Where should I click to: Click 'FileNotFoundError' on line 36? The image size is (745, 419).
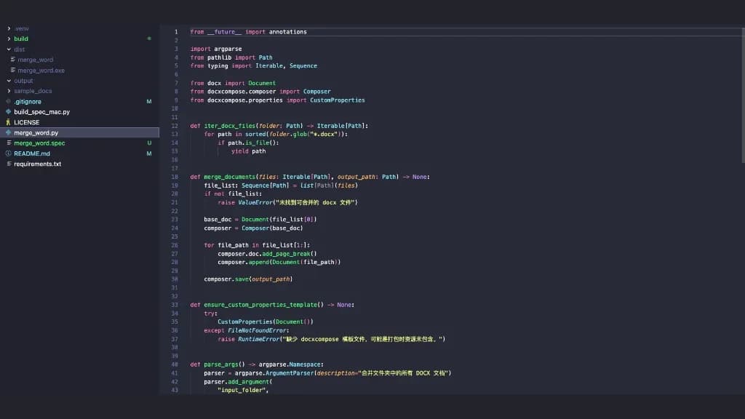pyautogui.click(x=257, y=331)
